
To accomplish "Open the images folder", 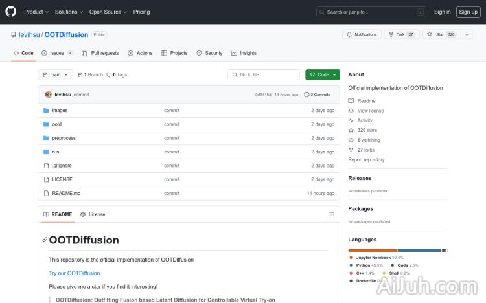I will [60, 111].
